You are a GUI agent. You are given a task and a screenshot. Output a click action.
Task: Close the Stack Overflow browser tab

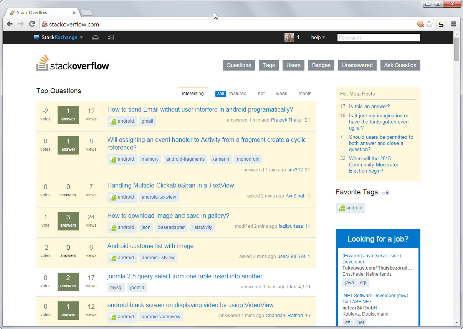[74, 13]
